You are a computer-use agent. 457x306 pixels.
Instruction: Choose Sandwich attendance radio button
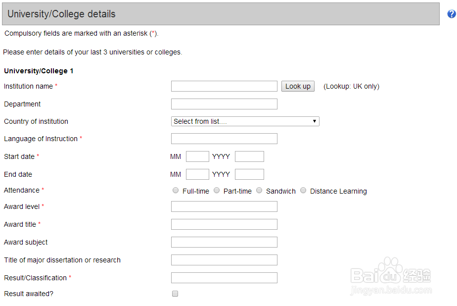click(259, 191)
